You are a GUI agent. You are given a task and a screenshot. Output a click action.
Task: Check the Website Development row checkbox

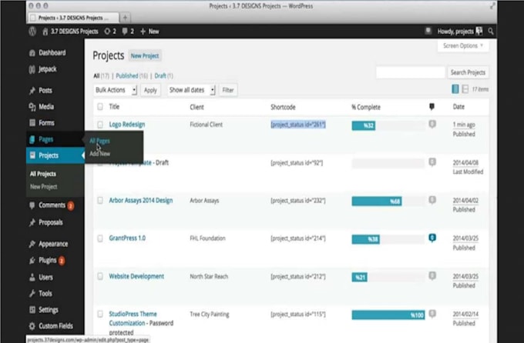(x=100, y=277)
